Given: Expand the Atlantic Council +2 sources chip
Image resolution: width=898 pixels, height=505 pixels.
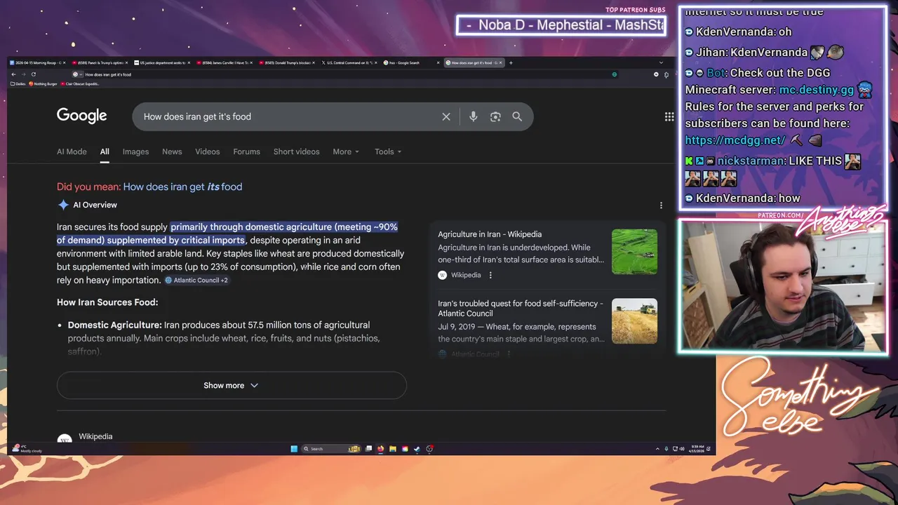Looking at the screenshot, I should pyautogui.click(x=196, y=281).
